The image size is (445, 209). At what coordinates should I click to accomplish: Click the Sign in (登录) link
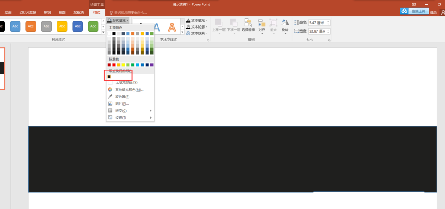[433, 12]
